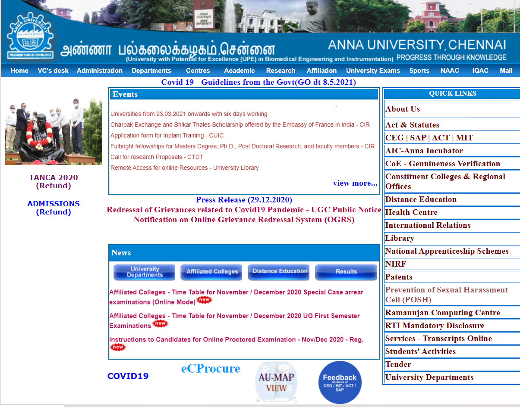The height and width of the screenshot is (407, 520).
Task: Click the Results news button
Action: (346, 272)
